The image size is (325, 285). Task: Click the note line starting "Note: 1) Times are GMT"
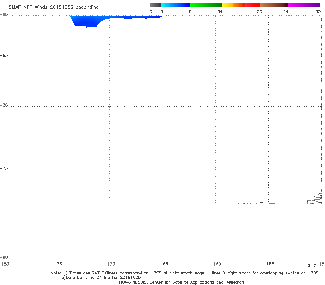184,273
